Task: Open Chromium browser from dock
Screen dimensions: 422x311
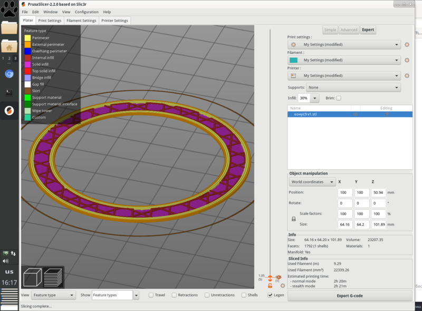Action: [9, 74]
